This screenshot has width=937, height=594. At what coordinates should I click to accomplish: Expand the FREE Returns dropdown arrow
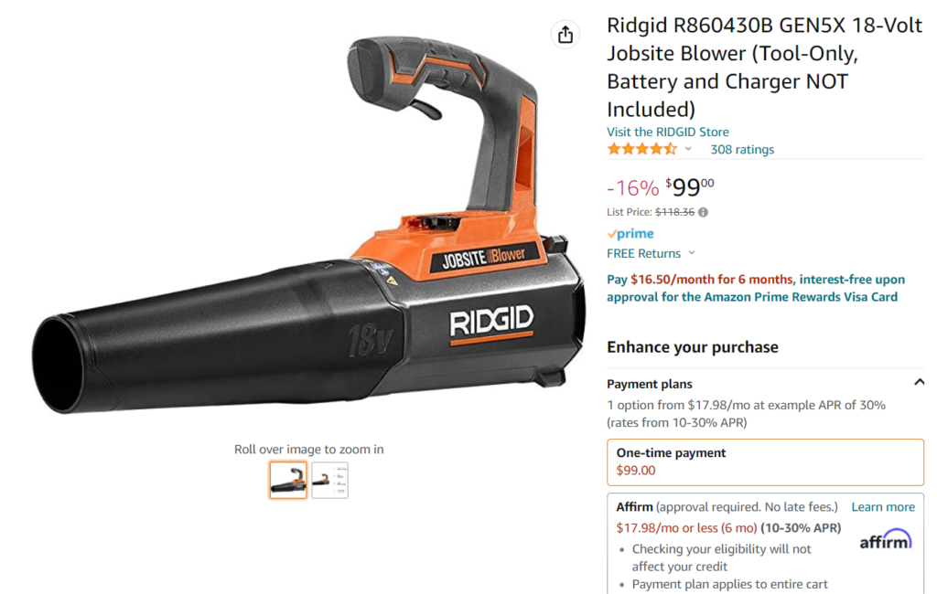point(692,253)
